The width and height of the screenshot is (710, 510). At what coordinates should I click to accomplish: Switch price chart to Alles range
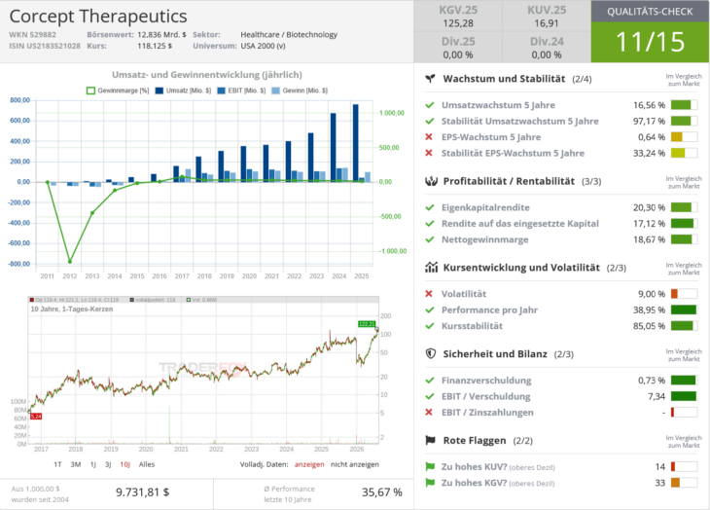click(147, 464)
